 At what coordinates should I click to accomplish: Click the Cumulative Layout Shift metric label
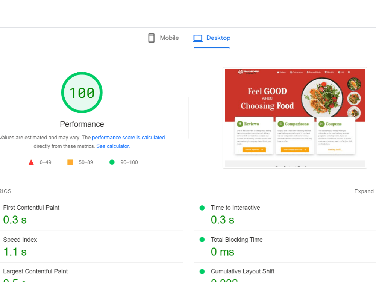point(243,271)
